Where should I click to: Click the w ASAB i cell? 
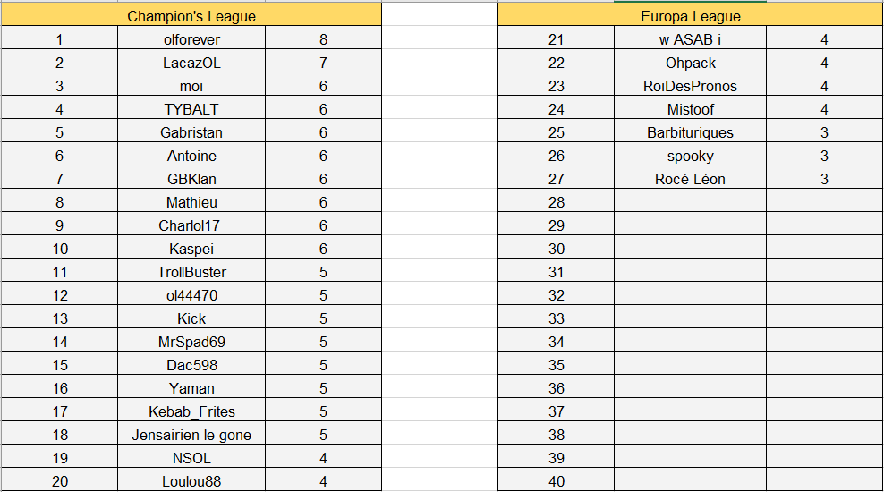click(x=690, y=39)
